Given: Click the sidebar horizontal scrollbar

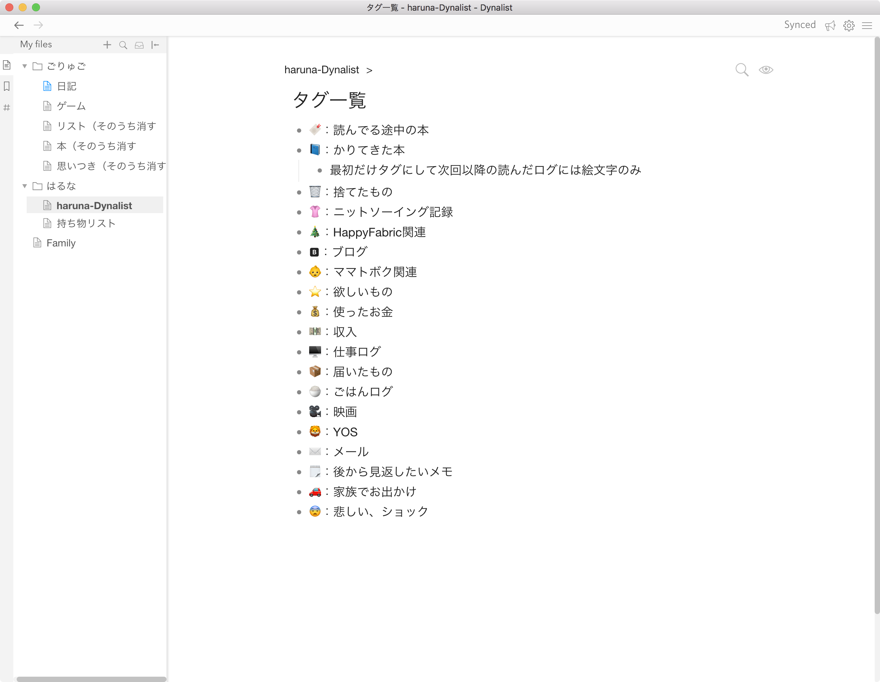Looking at the screenshot, I should pos(91,679).
